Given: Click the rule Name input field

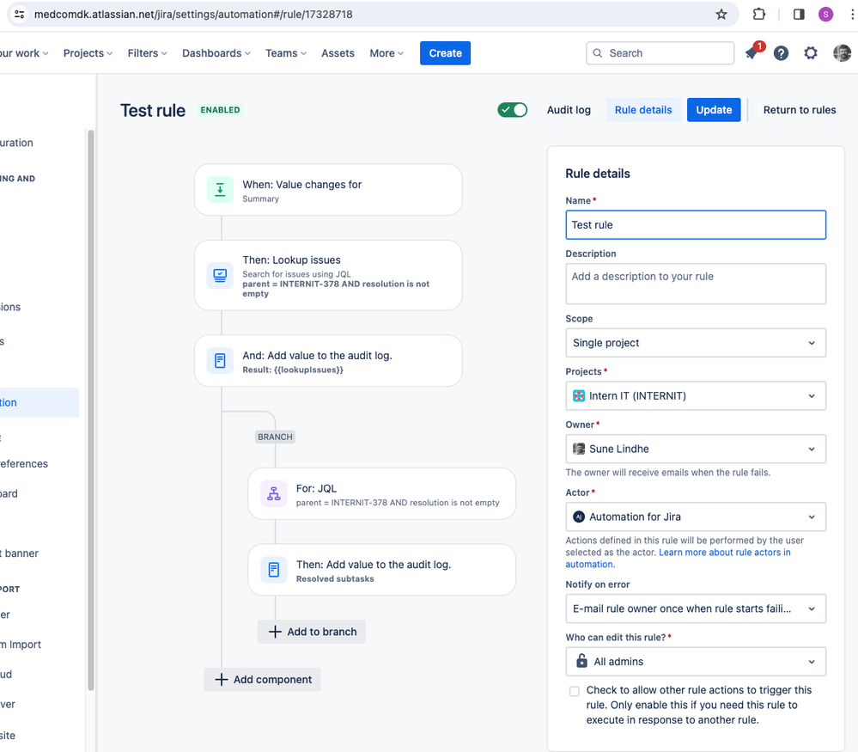Looking at the screenshot, I should coord(696,225).
